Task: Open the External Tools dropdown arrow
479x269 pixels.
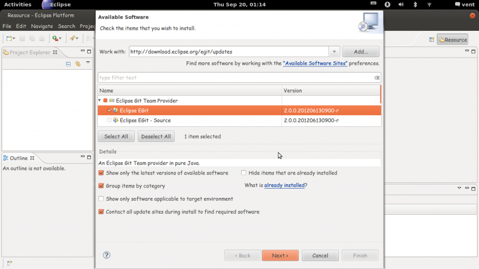Action: 60,38
